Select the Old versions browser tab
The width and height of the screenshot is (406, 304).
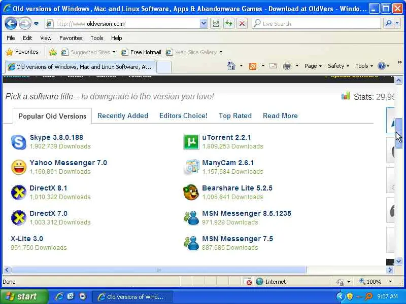(80, 67)
